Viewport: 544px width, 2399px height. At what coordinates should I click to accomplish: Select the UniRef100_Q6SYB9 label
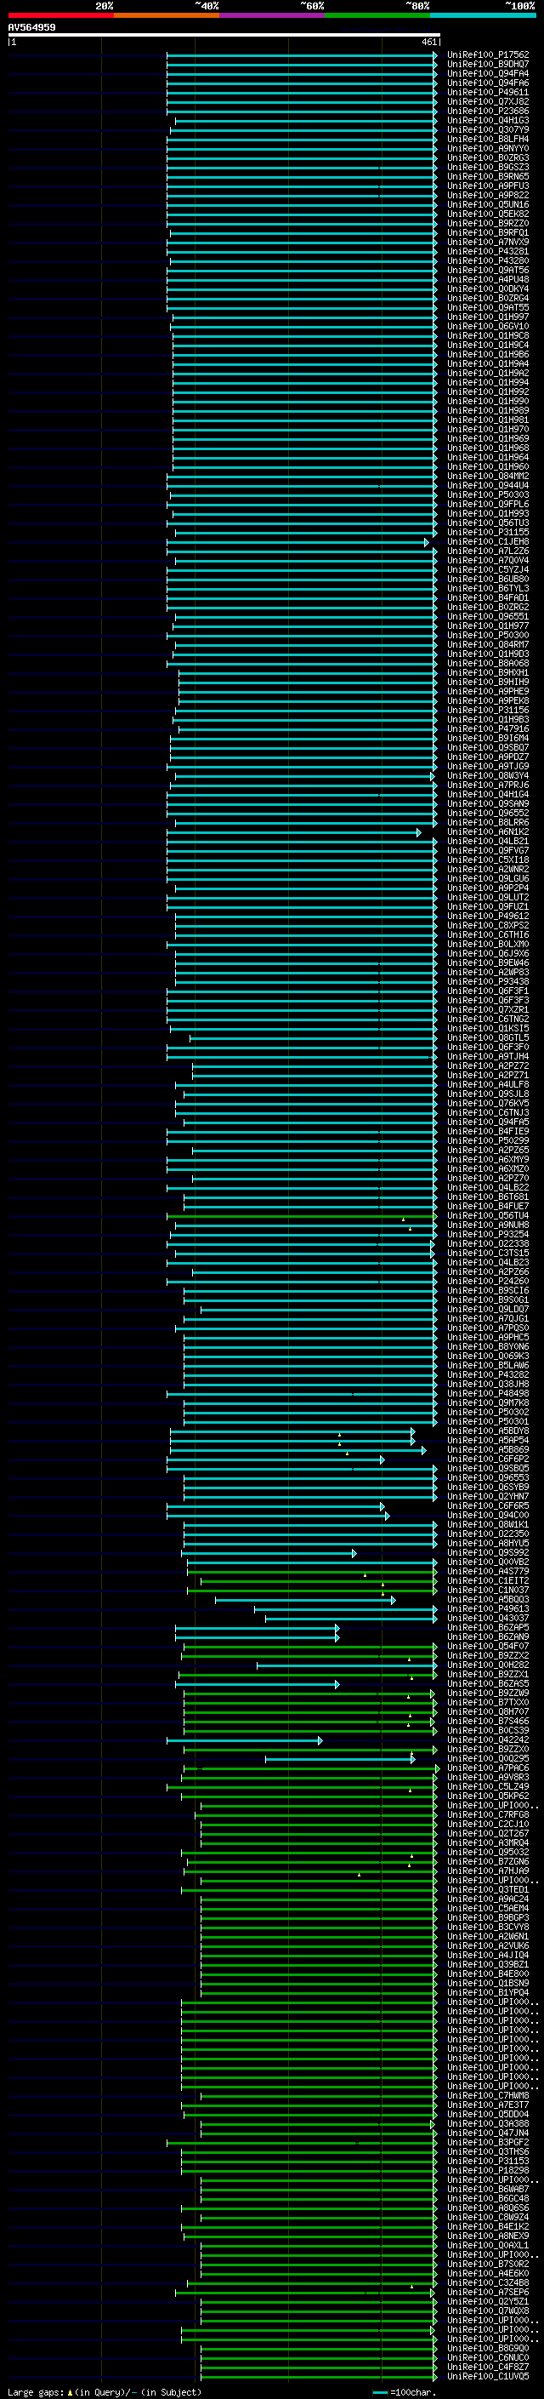tap(487, 1488)
